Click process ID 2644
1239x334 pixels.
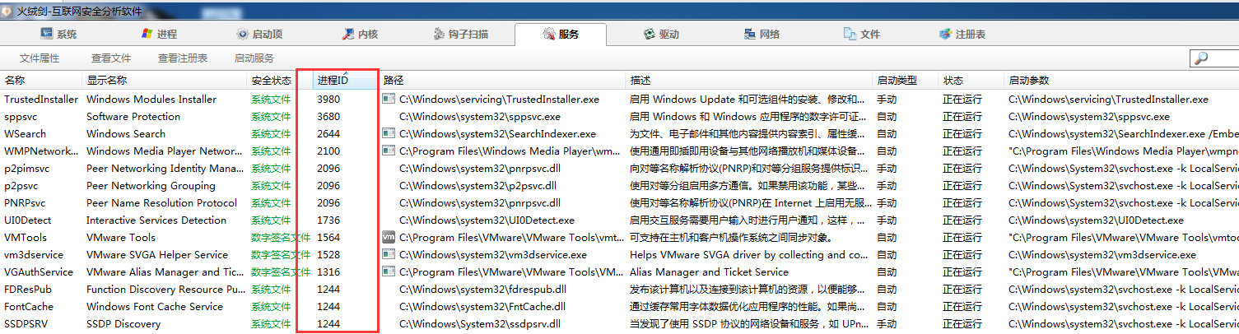pos(328,133)
